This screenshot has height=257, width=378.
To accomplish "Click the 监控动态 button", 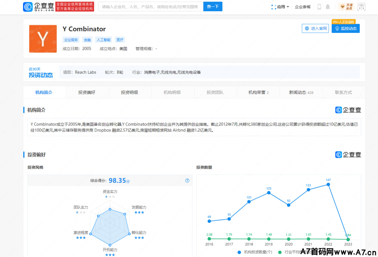I will tap(346, 28).
